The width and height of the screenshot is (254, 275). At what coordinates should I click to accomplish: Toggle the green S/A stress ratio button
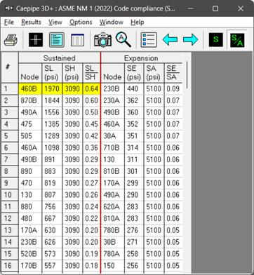[237, 39]
